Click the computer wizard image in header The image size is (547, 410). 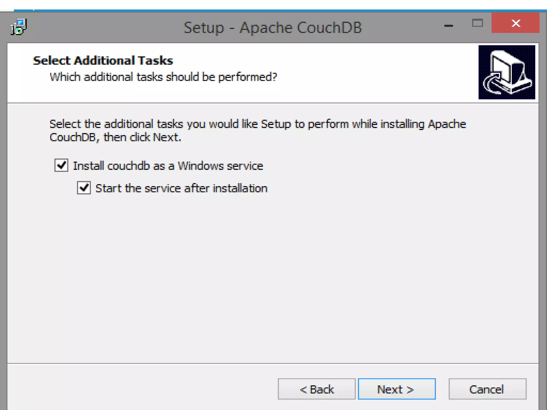(x=506, y=72)
